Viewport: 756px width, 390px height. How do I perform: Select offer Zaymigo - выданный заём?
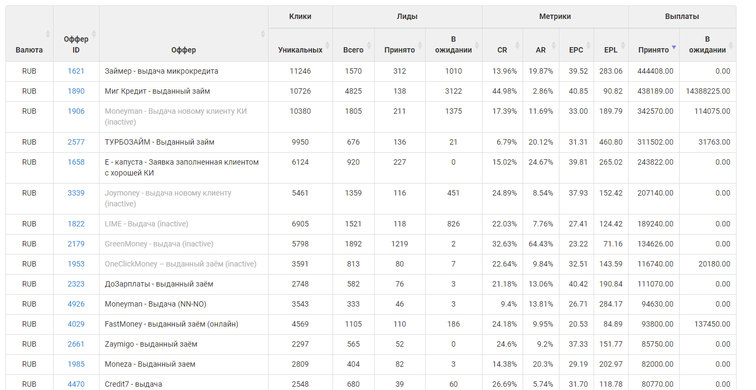pos(151,344)
